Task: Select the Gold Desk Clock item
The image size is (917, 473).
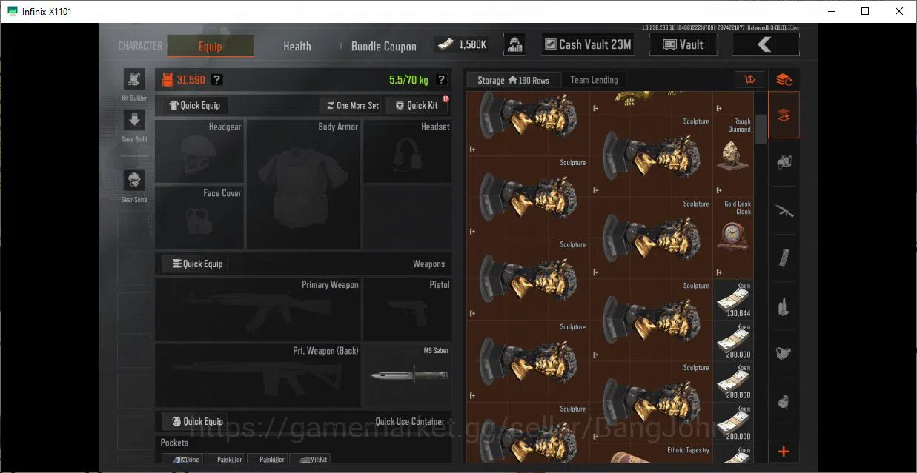Action: tap(733, 237)
